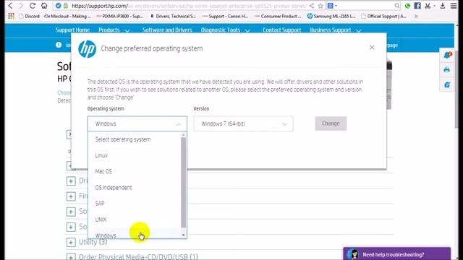
Task: Click the address bar URL field
Action: pyautogui.click(x=189, y=6)
